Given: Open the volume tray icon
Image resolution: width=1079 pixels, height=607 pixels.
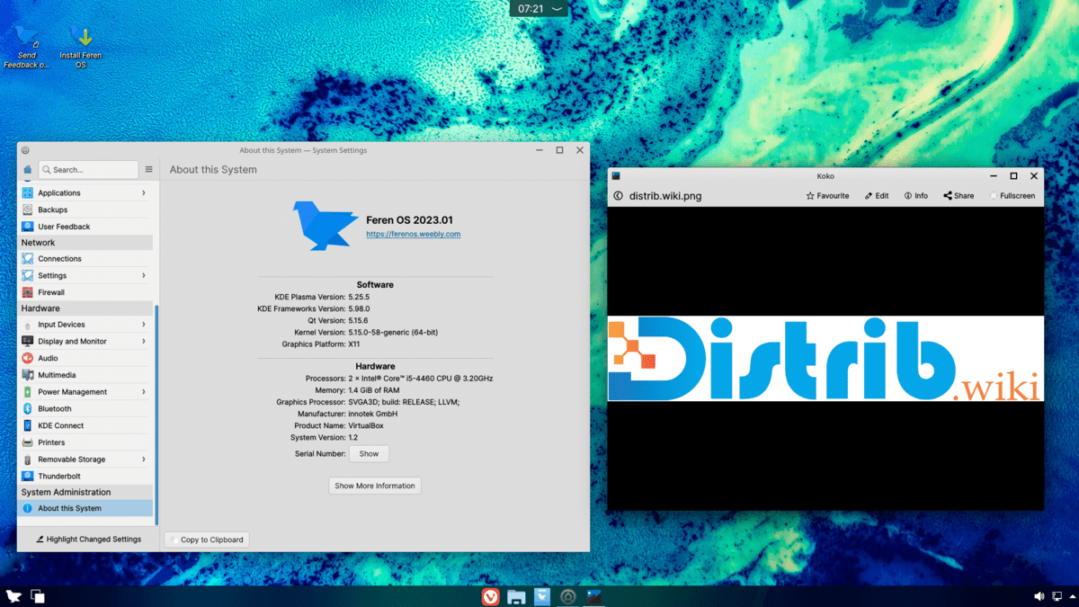Looking at the screenshot, I should (1039, 596).
